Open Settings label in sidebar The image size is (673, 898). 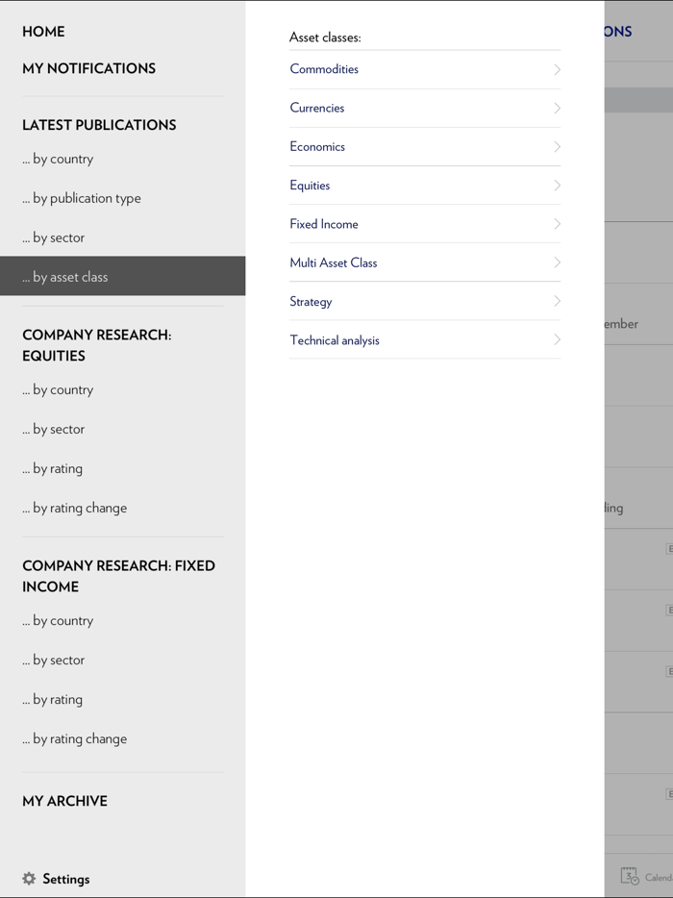point(66,879)
